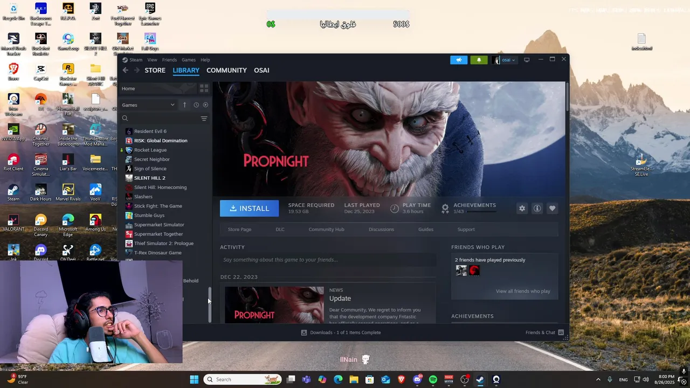This screenshot has width=690, height=388.
Task: Toggle sort by recent activity clock icon
Action: 196,105
